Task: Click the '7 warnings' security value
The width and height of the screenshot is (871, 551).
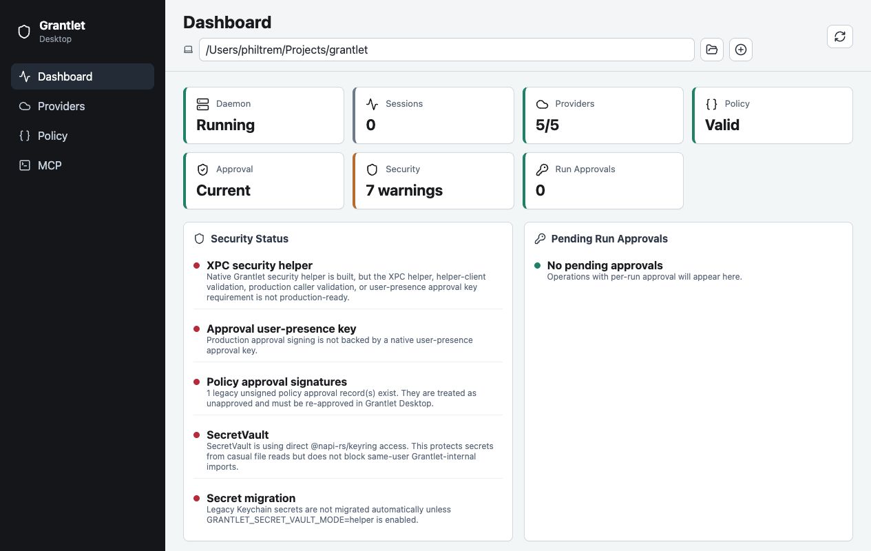Action: pos(404,190)
